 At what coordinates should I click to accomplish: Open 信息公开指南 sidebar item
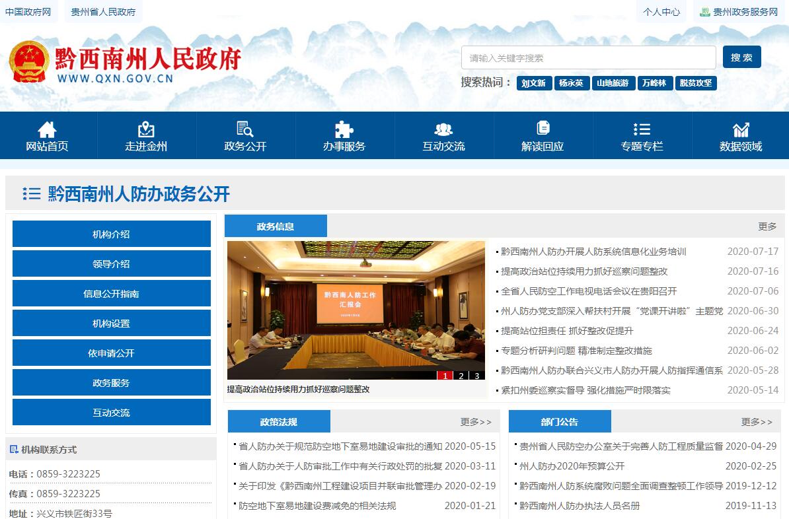(111, 293)
